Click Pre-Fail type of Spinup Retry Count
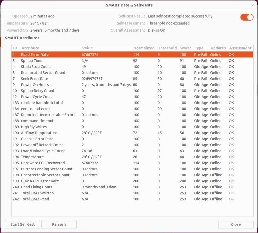The height and width of the screenshot is (233, 258). point(201,91)
